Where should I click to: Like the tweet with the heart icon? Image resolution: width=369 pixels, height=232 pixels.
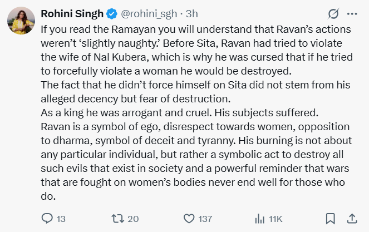click(x=189, y=219)
